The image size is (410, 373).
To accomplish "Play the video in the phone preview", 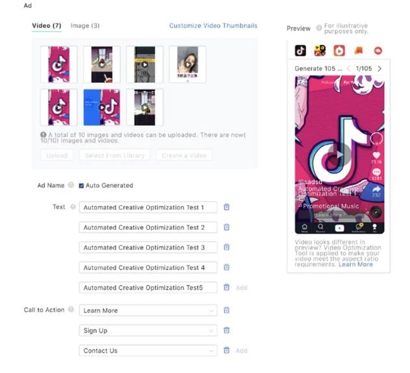I will [339, 155].
